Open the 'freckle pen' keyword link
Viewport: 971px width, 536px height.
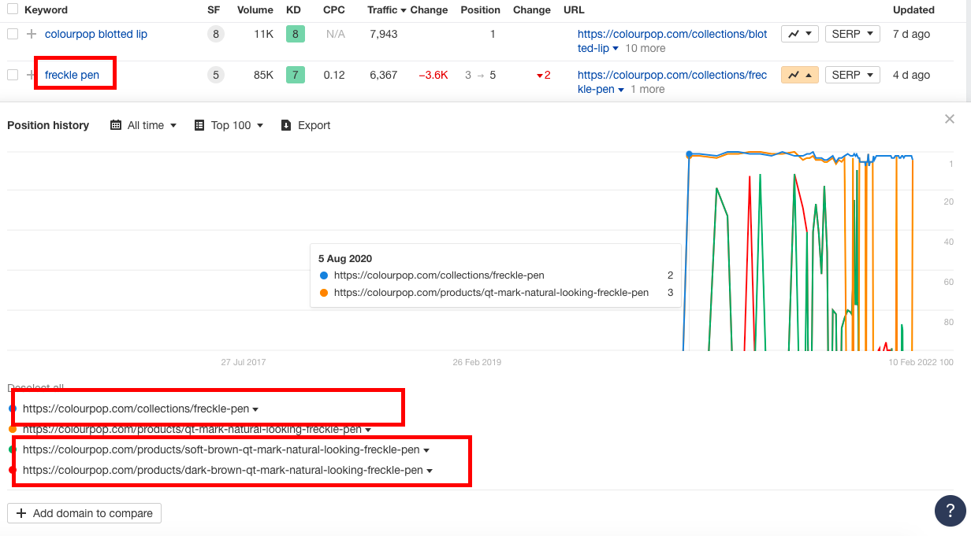tap(73, 75)
